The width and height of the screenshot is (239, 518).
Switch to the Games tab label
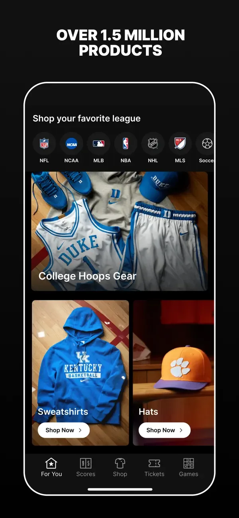(x=188, y=474)
